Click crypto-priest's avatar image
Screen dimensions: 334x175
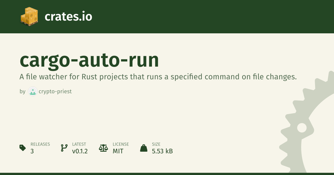point(33,91)
